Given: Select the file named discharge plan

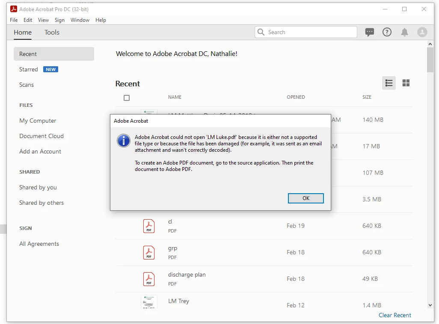Looking at the screenshot, I should click(187, 275).
